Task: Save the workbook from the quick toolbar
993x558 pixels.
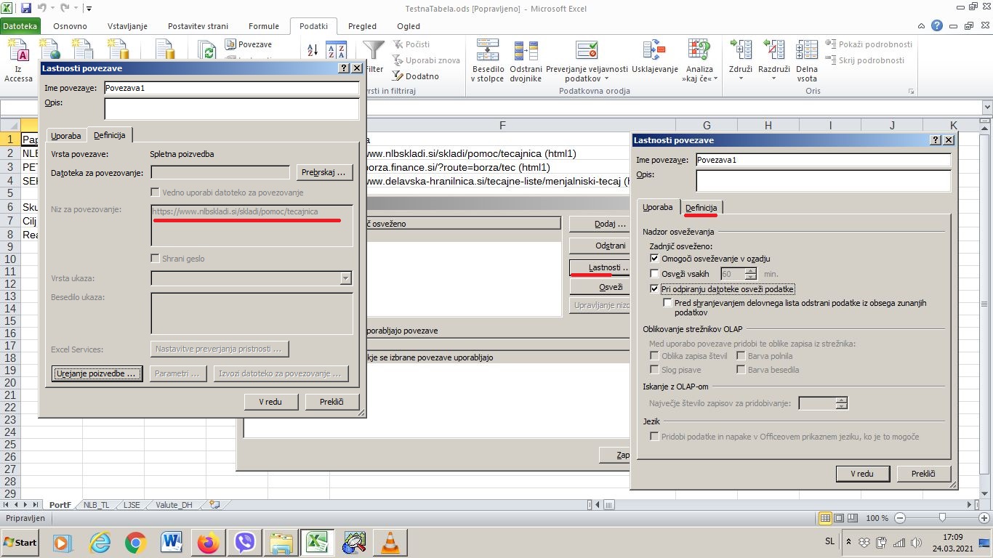Action: (x=26, y=8)
